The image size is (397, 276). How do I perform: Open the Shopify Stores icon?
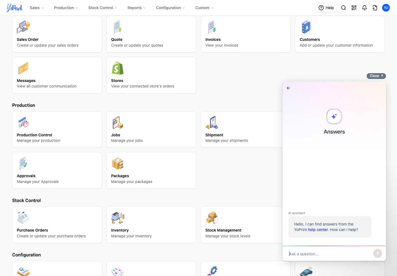pos(118,68)
